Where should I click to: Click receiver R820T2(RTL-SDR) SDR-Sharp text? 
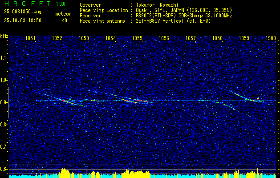click(184, 16)
